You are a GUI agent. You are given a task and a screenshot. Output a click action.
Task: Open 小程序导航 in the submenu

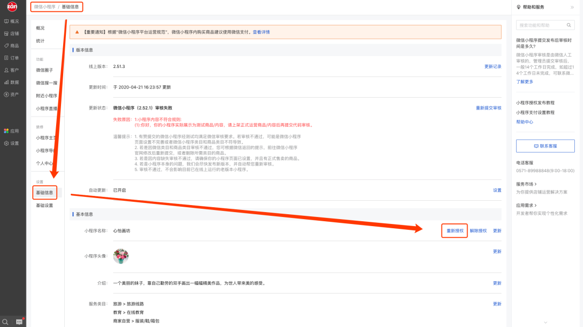[45, 151]
